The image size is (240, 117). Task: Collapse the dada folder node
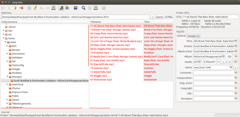pos(5,42)
